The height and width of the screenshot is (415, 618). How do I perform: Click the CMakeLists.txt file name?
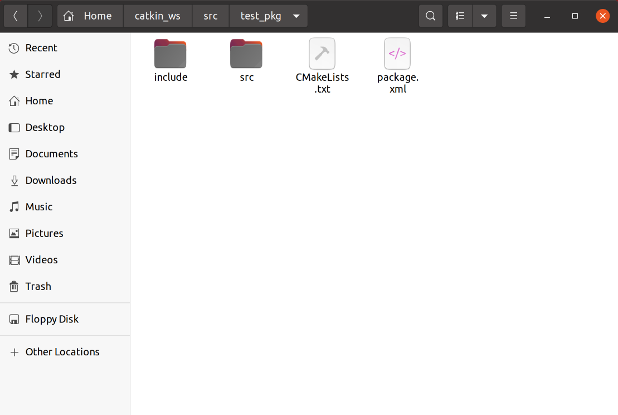click(323, 83)
